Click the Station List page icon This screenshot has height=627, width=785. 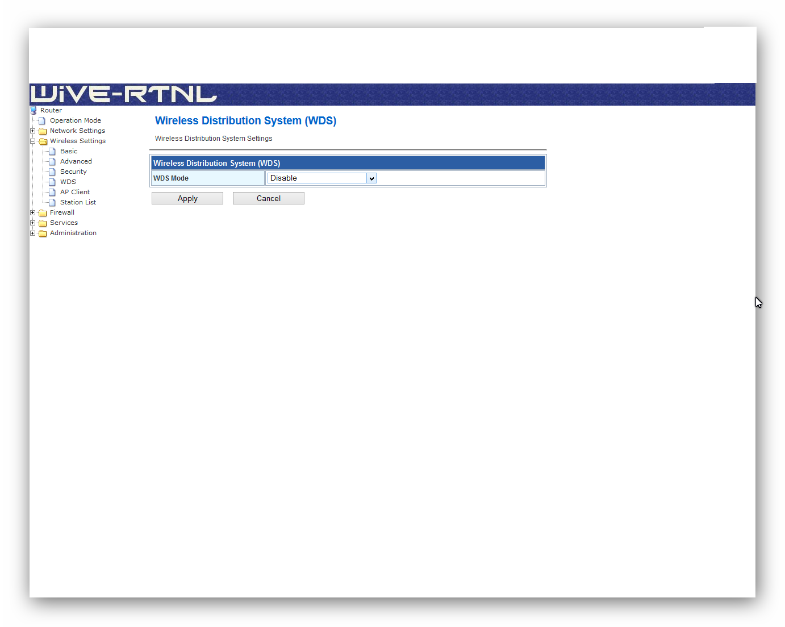click(52, 202)
